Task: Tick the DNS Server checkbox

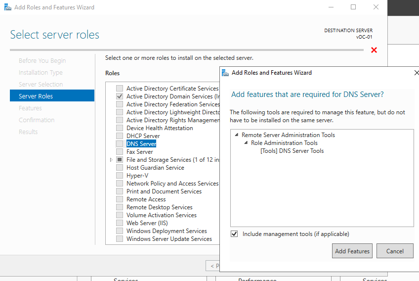Action: [120, 143]
